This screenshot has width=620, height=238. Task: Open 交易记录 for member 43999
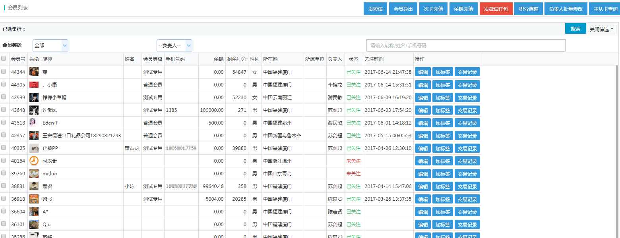tap(467, 97)
